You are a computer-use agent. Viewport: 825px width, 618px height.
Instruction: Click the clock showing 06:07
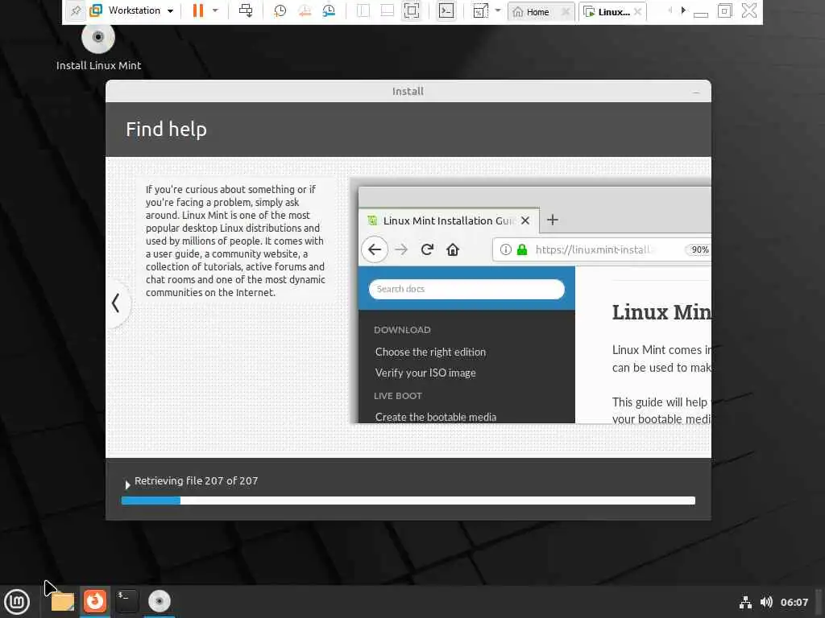point(794,602)
